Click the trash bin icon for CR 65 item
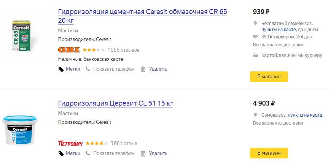331x166 pixels. (x=143, y=69)
